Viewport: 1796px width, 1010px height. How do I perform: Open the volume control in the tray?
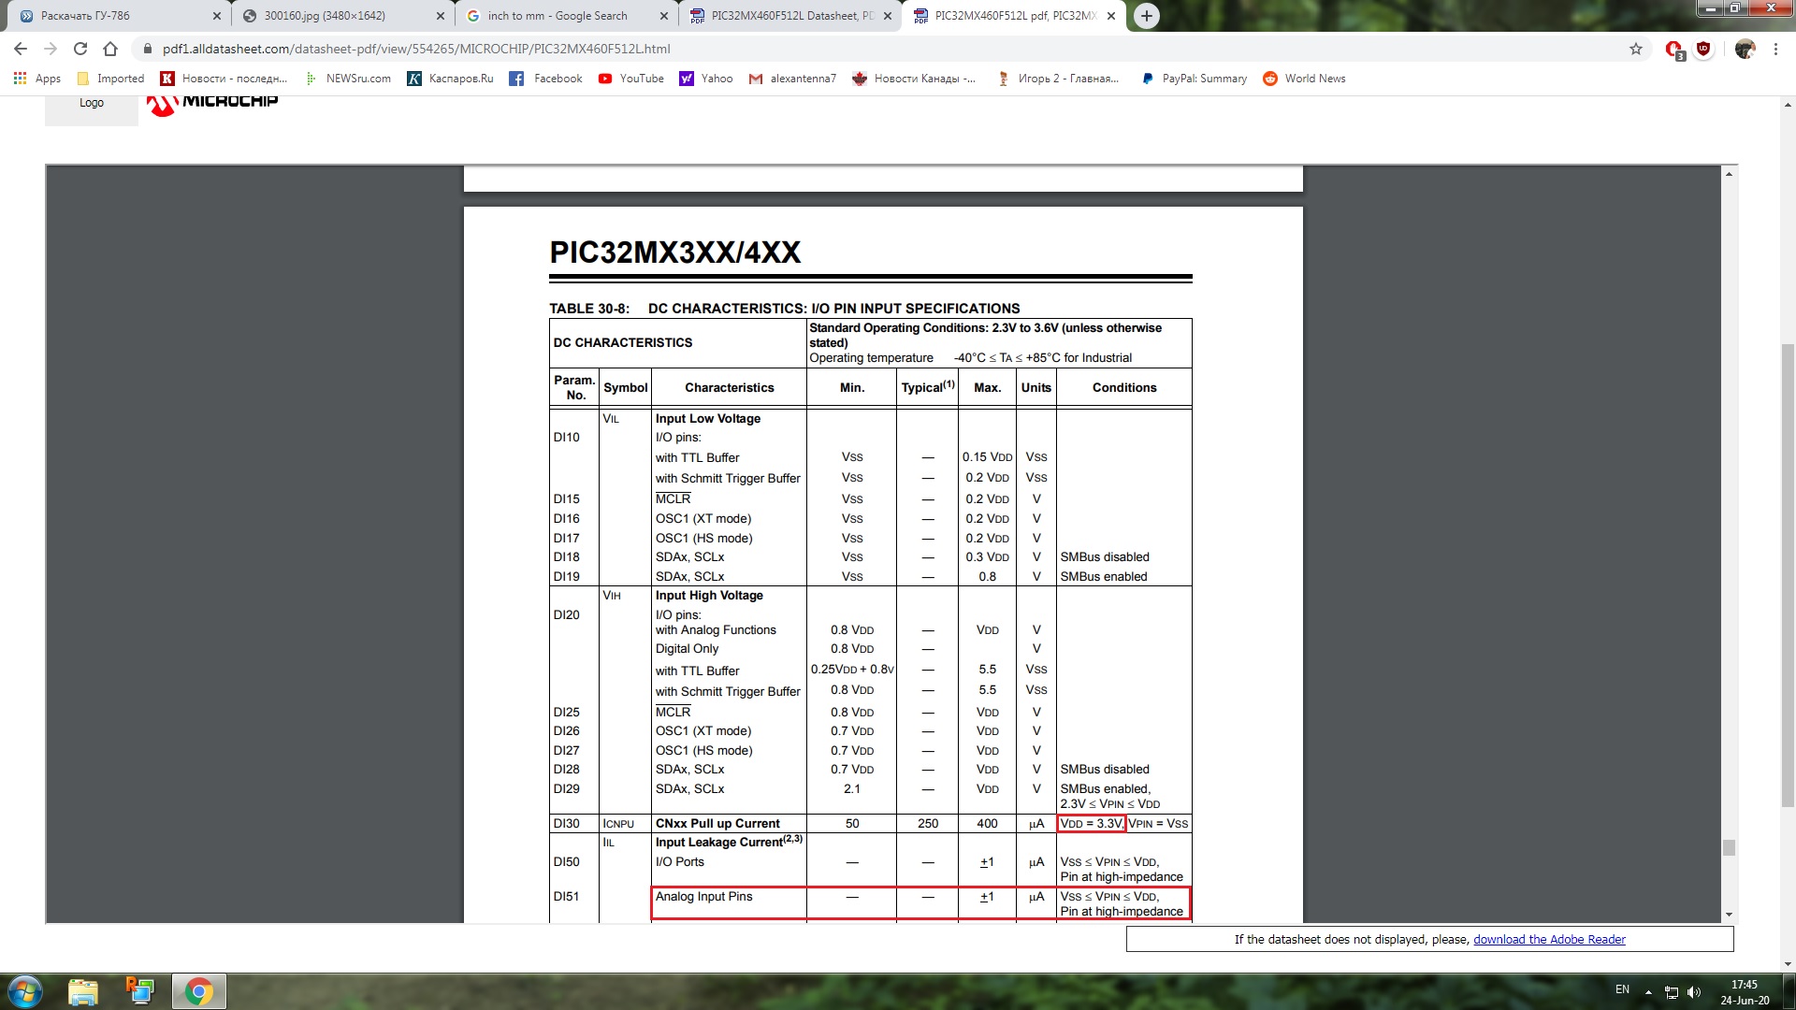(1694, 992)
